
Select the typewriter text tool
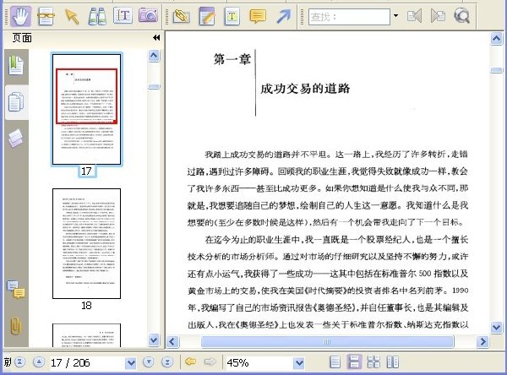pos(232,16)
